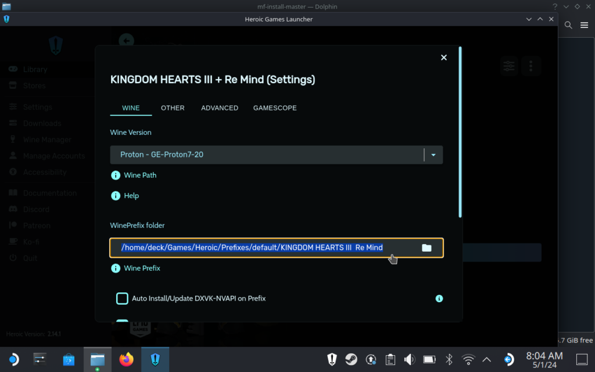Click the settings dialog scrollbar
This screenshot has width=595, height=372.
click(460, 132)
